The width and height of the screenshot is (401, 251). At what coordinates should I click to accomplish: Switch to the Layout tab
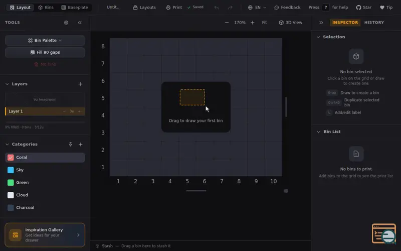[20, 8]
